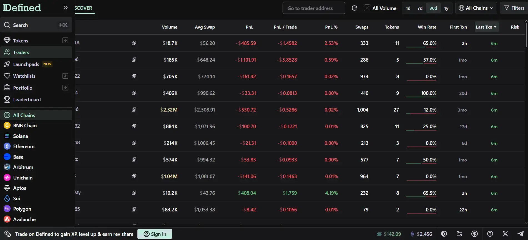This screenshot has height=240, width=528.
Task: Click the dollar currency icon in footer
Action: pos(474,234)
